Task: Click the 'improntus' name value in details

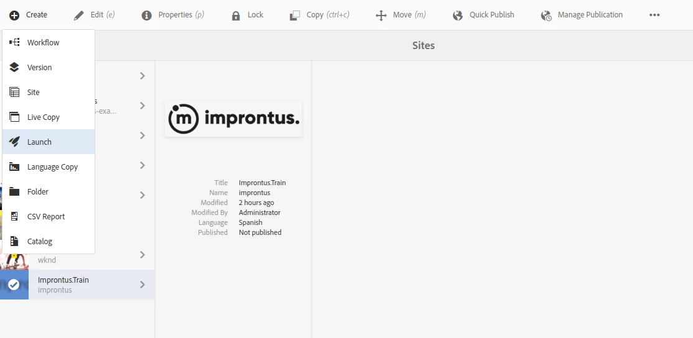Action: 254,193
